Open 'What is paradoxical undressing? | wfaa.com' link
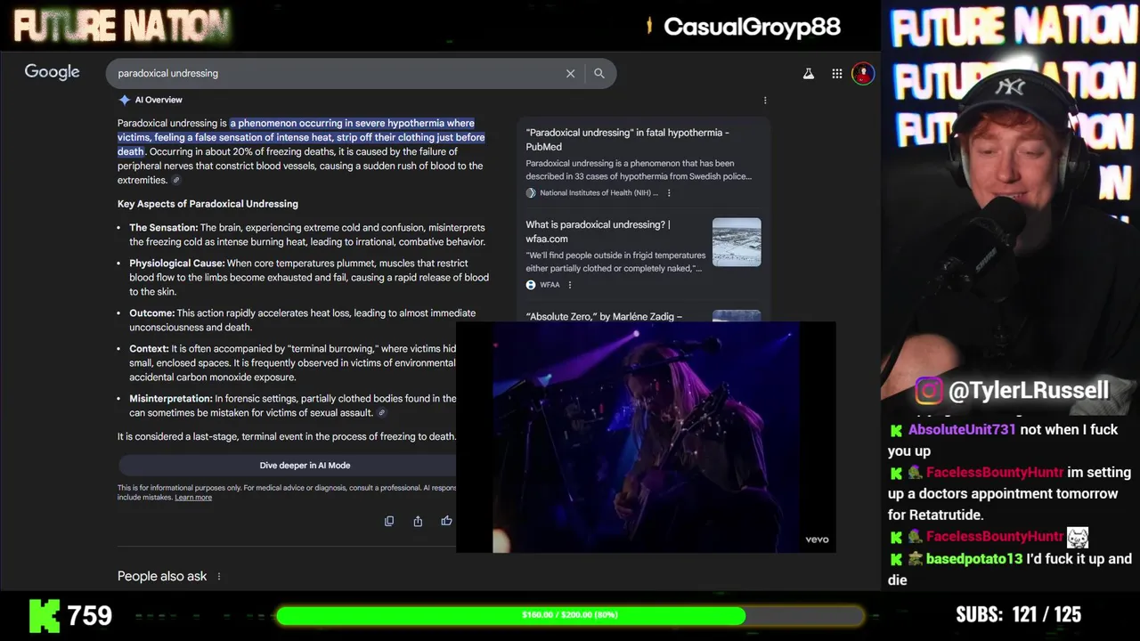 (x=598, y=231)
